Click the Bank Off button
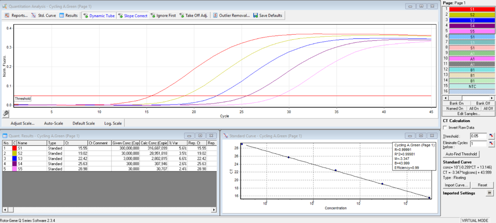 483,103
